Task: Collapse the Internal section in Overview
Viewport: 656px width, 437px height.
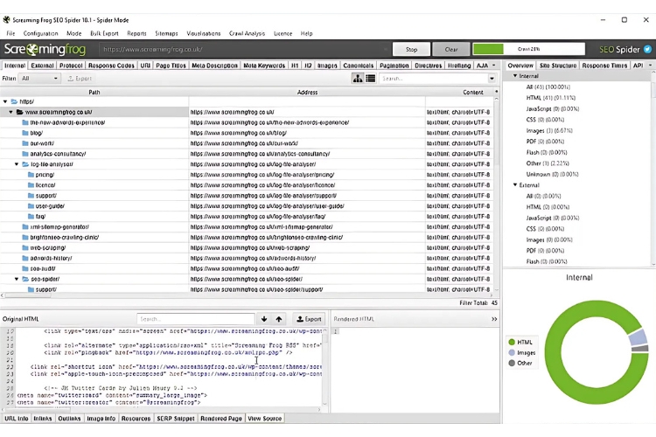Action: [x=515, y=76]
